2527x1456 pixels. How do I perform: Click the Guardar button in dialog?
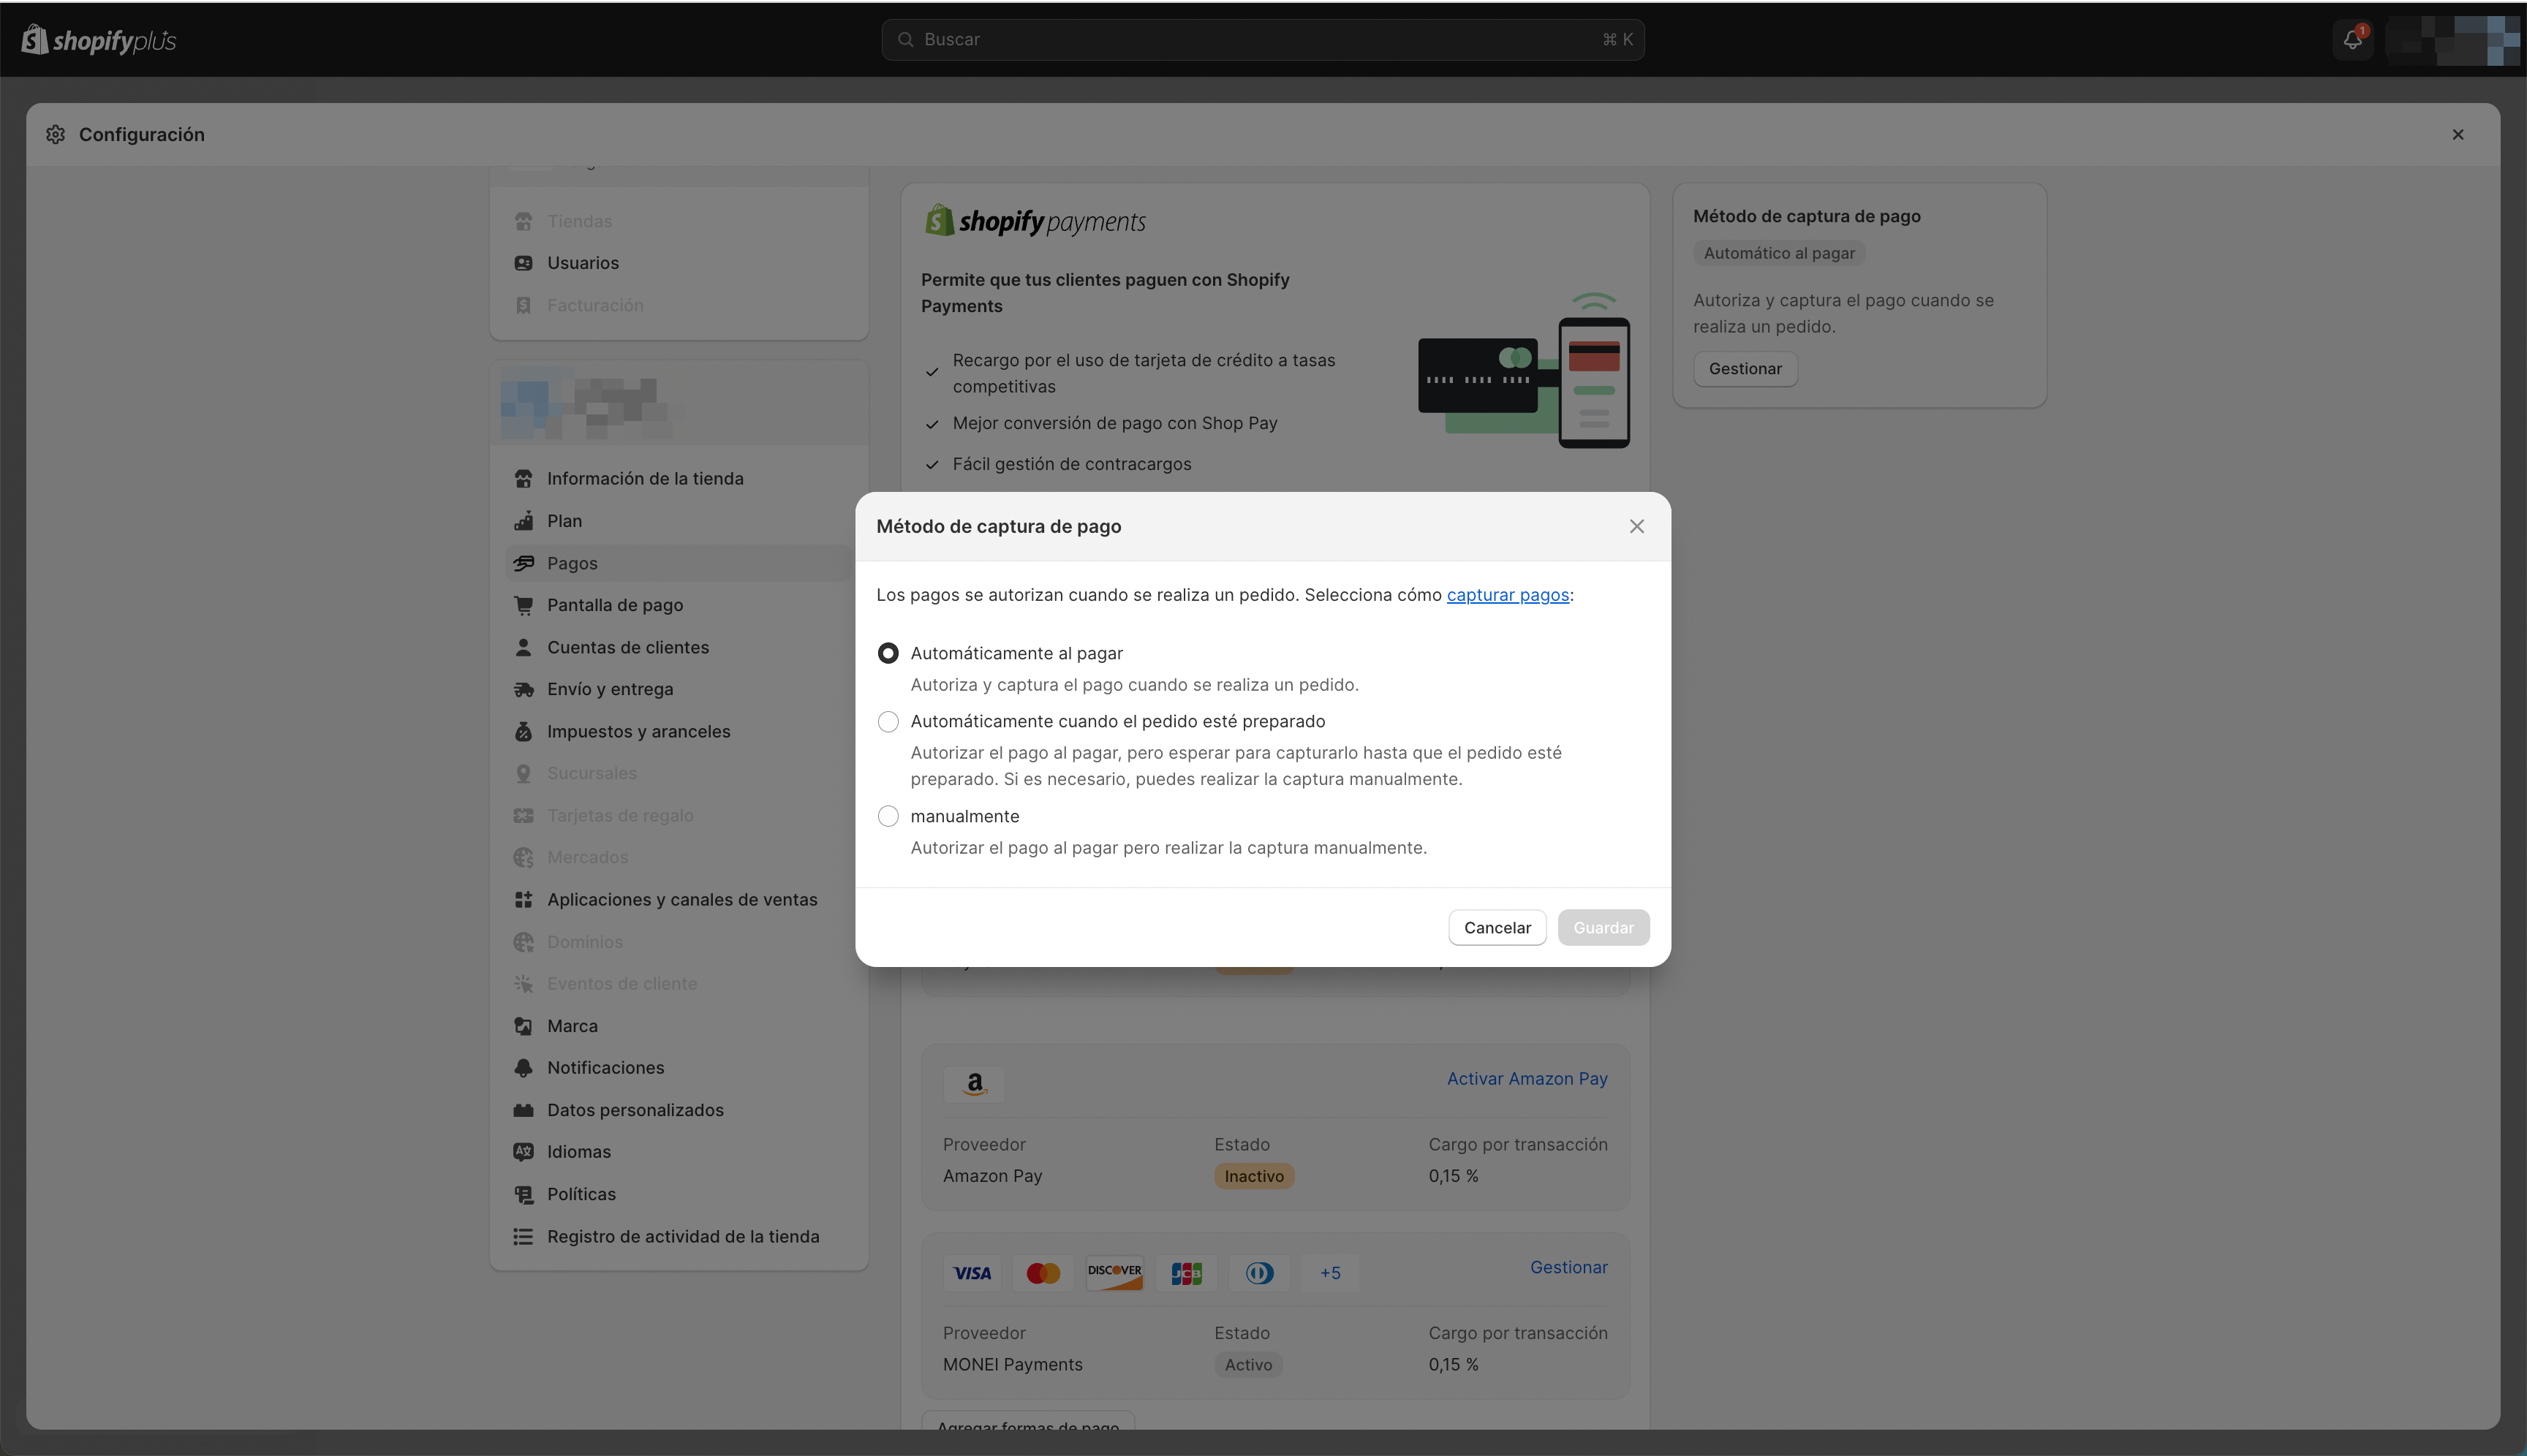pos(1603,927)
